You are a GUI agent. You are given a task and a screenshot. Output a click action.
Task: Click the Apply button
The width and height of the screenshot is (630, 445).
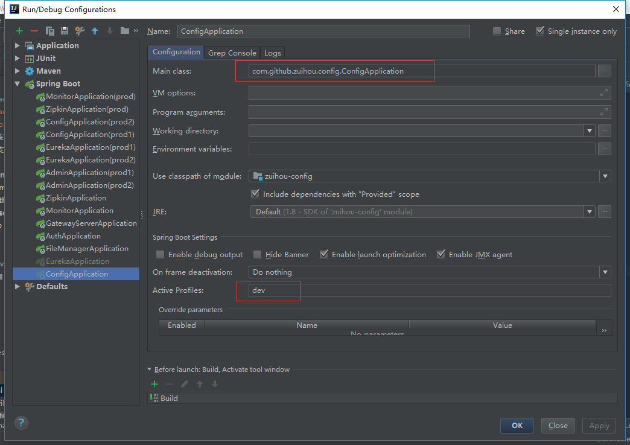(599, 426)
